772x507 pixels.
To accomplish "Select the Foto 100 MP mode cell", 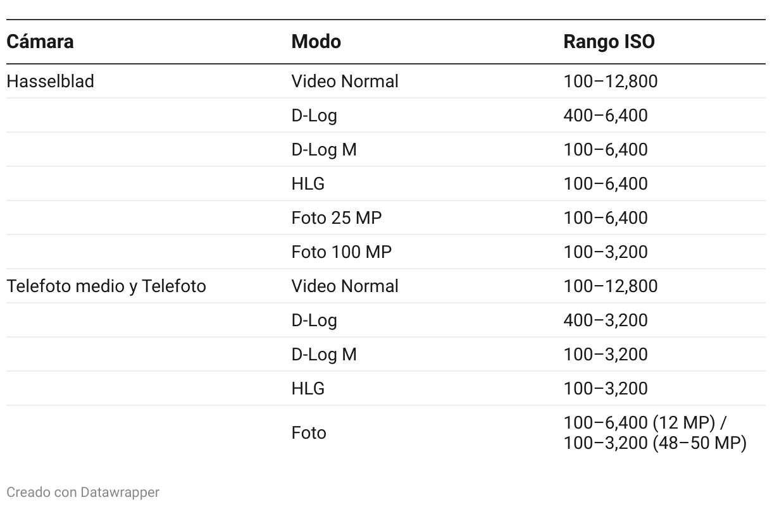I will coord(342,252).
